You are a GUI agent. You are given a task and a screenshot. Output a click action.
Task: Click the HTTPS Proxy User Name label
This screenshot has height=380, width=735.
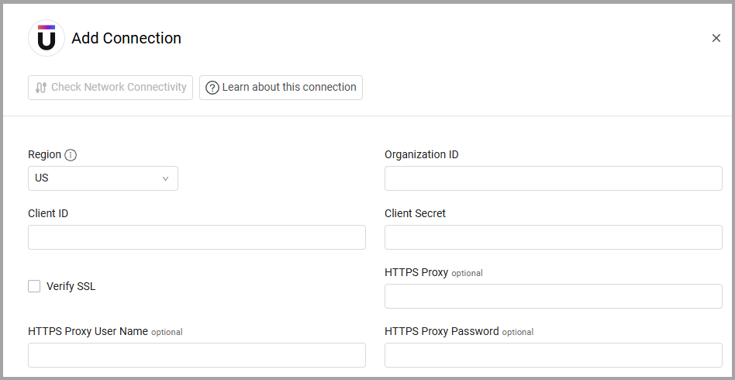point(88,331)
